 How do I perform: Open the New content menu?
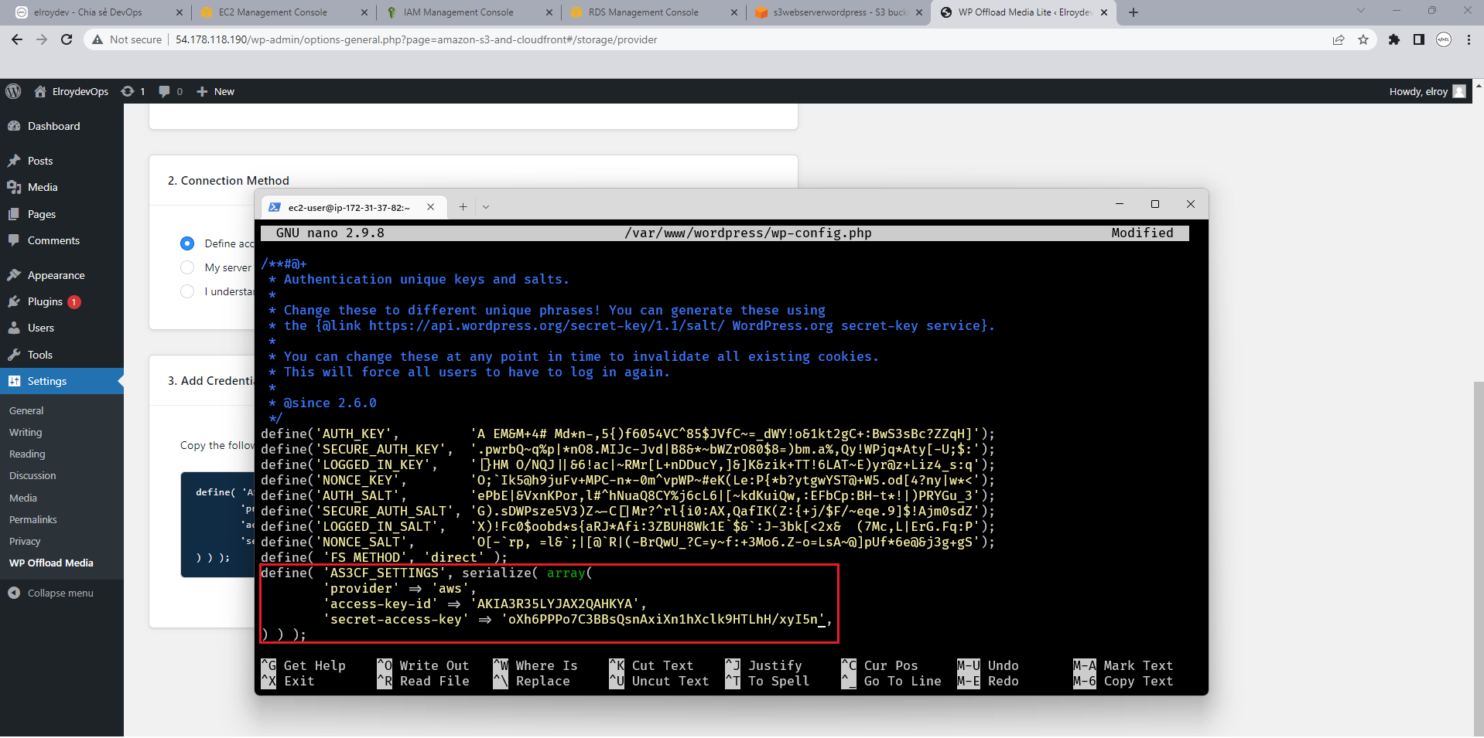(215, 91)
